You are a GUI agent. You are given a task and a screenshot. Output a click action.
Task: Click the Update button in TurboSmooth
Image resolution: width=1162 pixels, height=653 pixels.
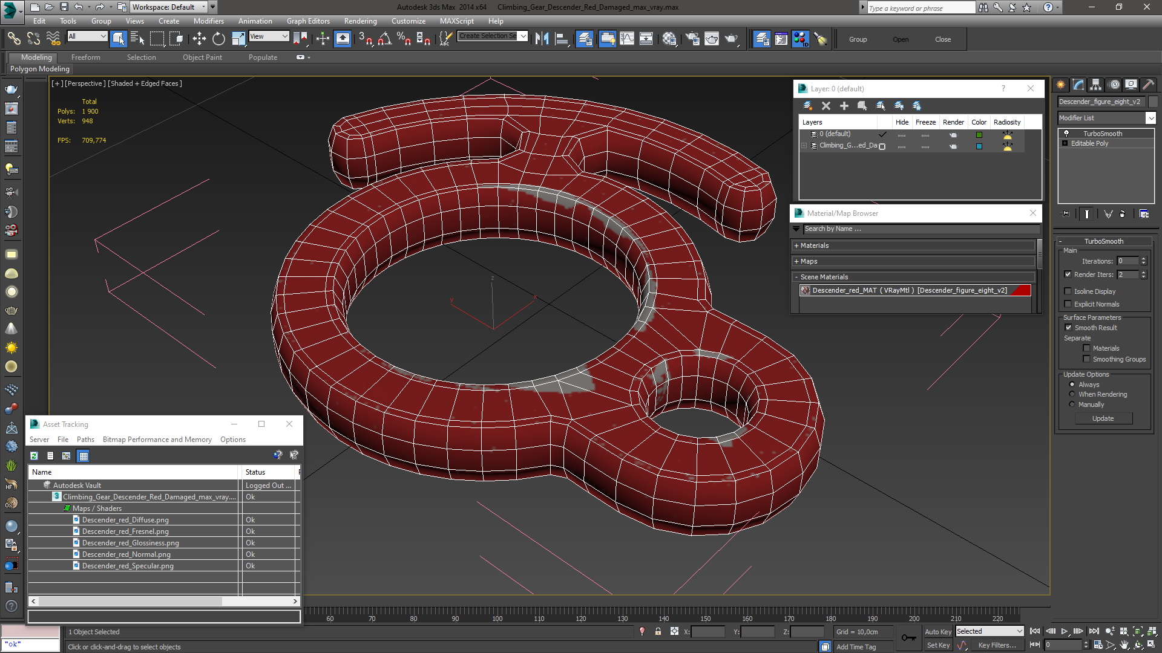click(x=1103, y=418)
